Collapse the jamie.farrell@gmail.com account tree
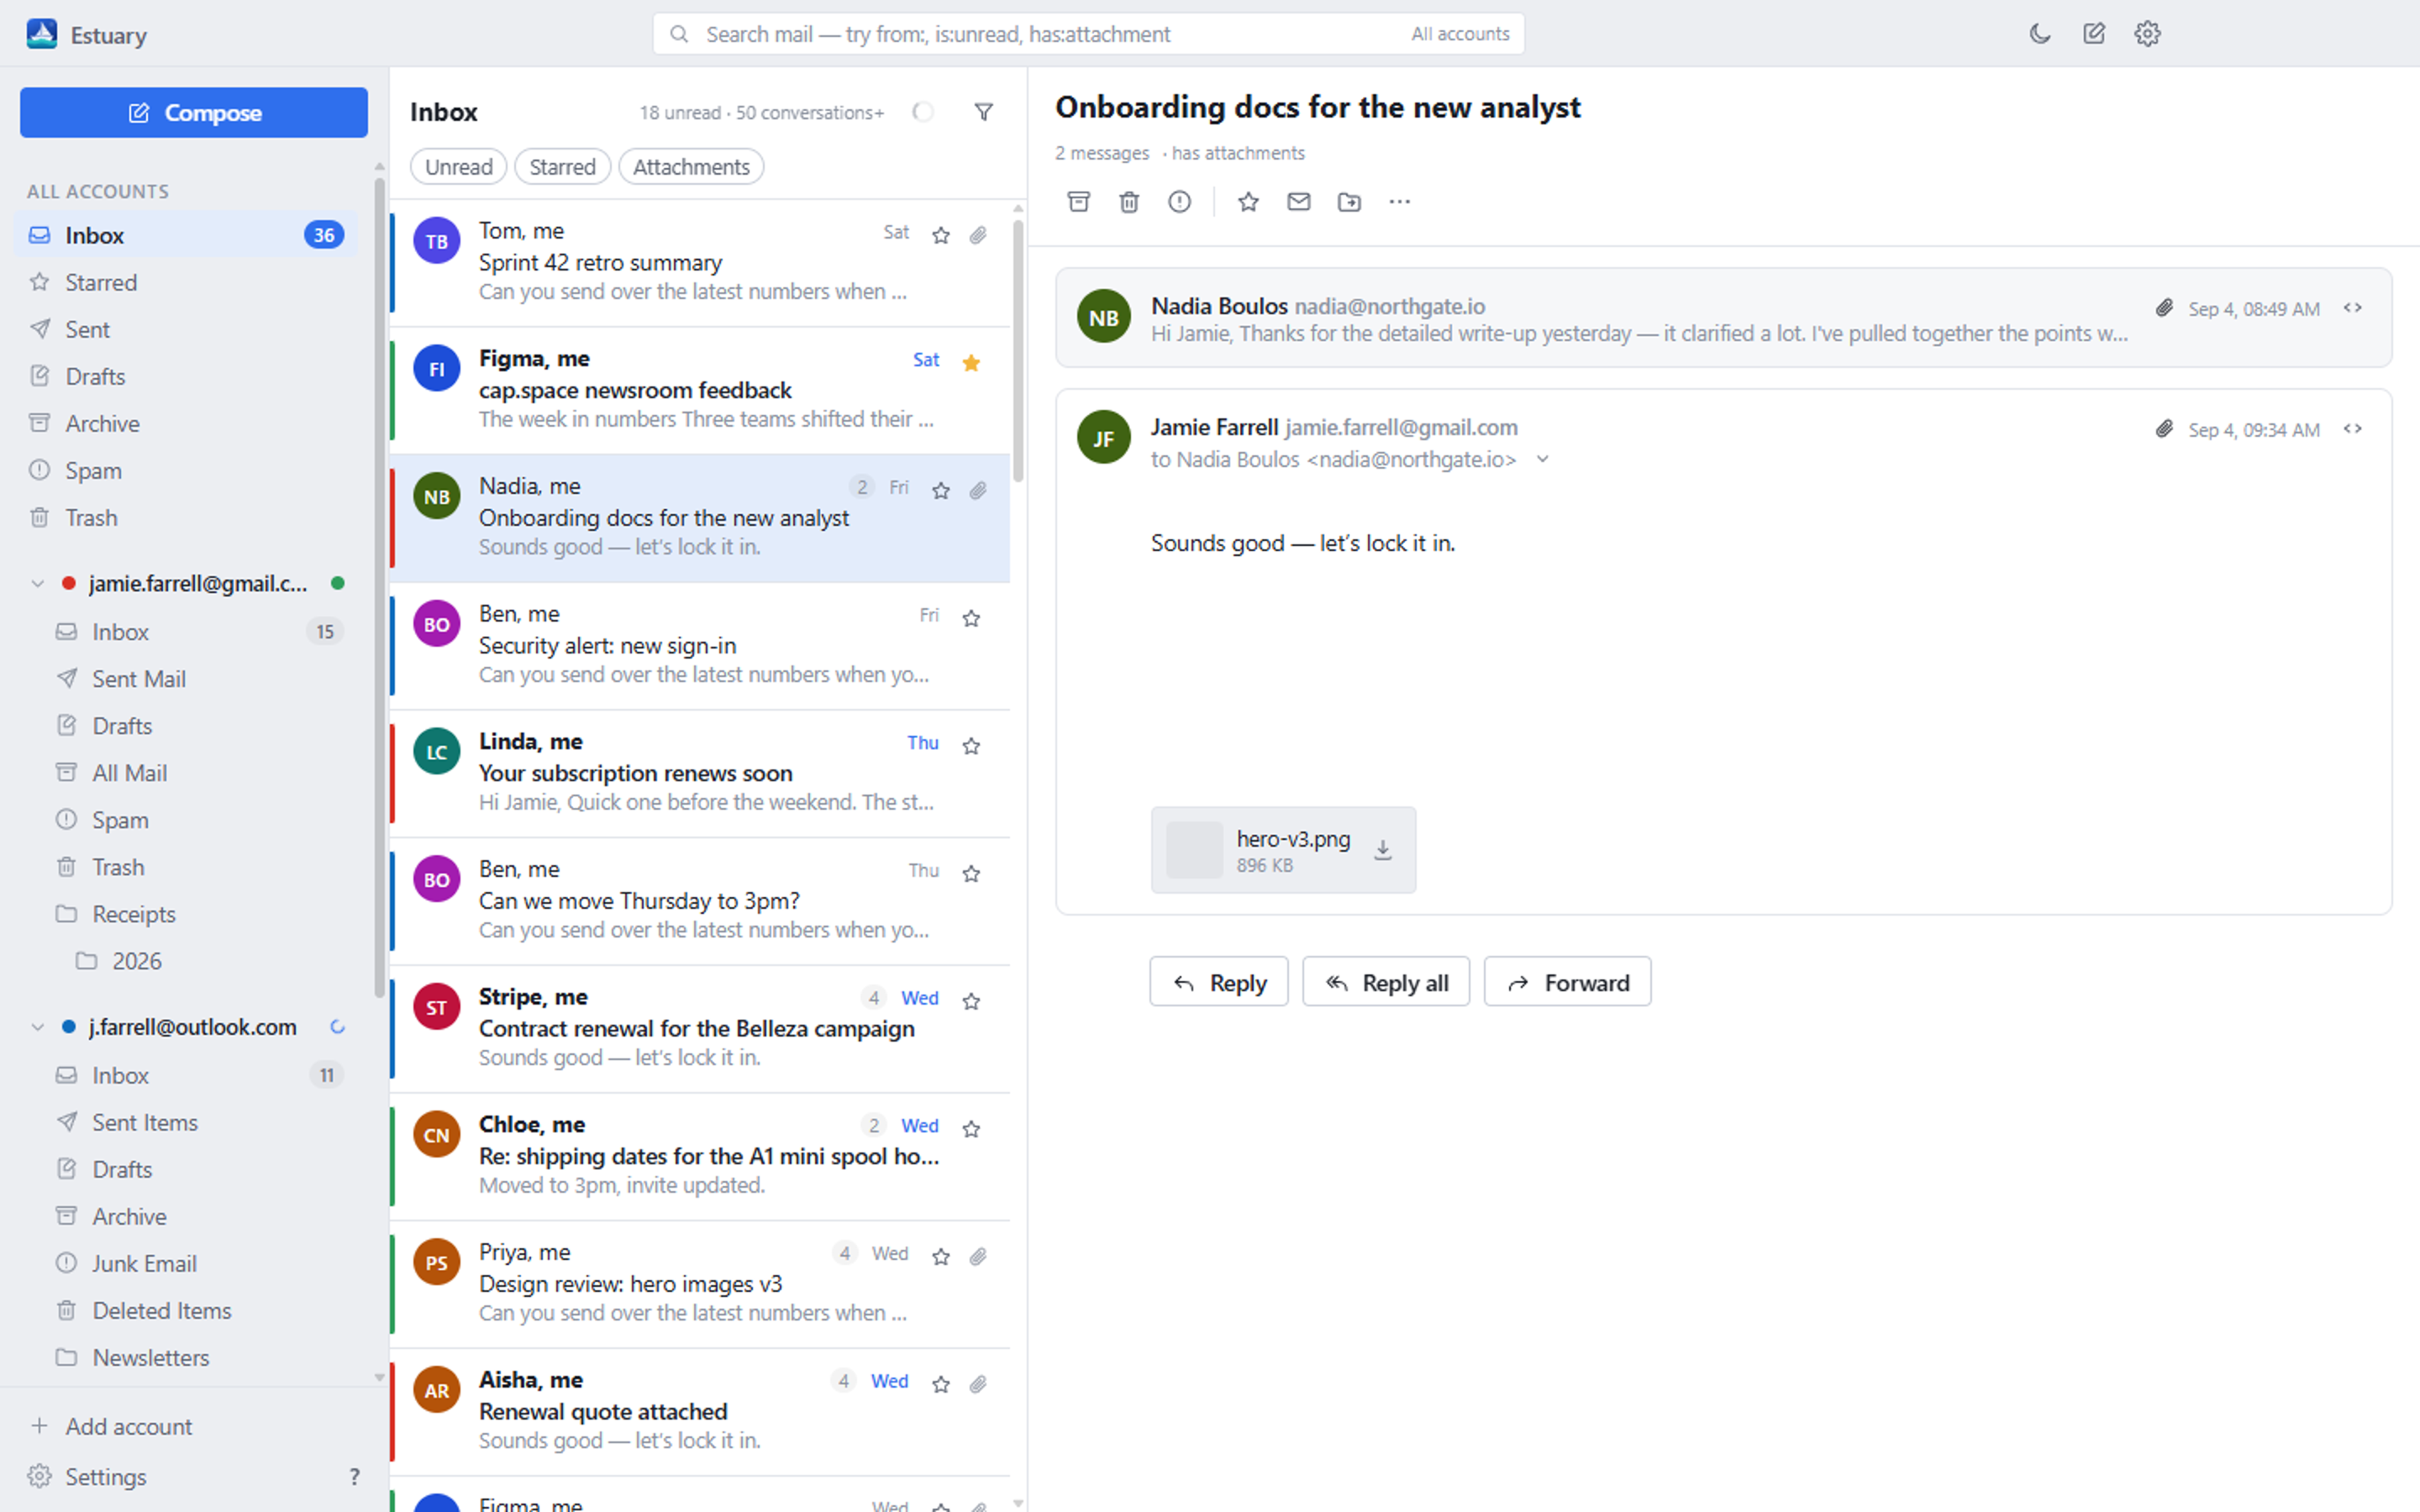The height and width of the screenshot is (1512, 2420). pos(37,583)
